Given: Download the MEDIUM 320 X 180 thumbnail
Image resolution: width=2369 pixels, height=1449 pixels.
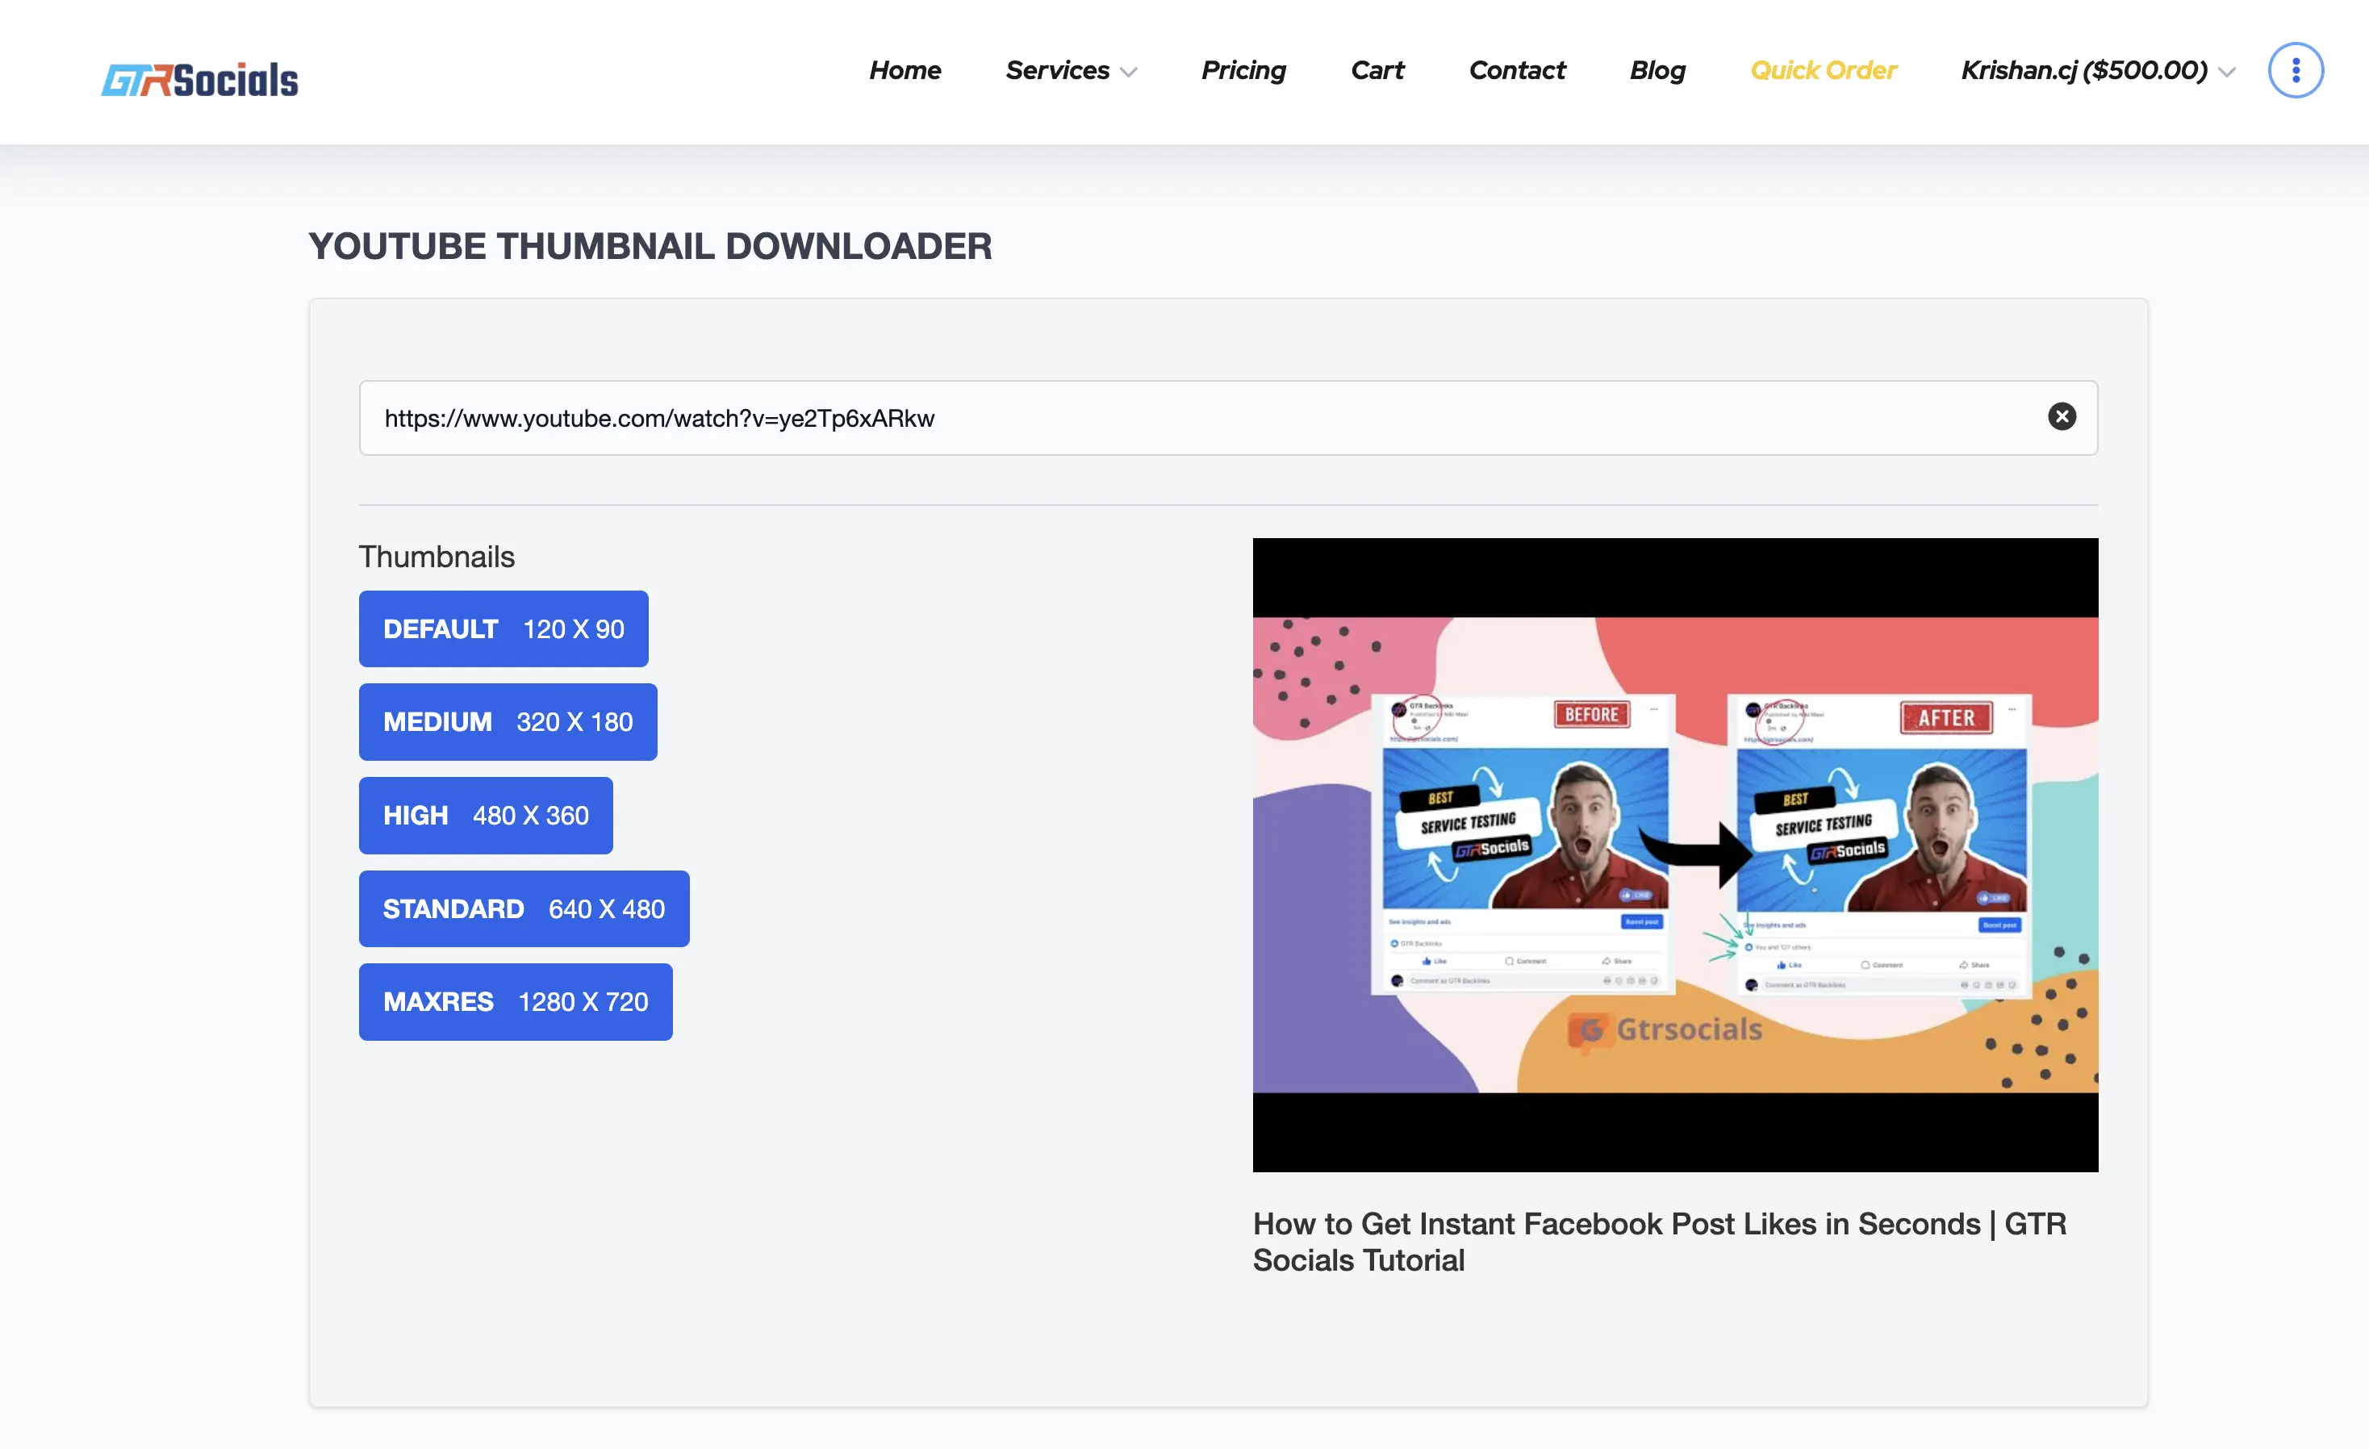Looking at the screenshot, I should point(508,722).
